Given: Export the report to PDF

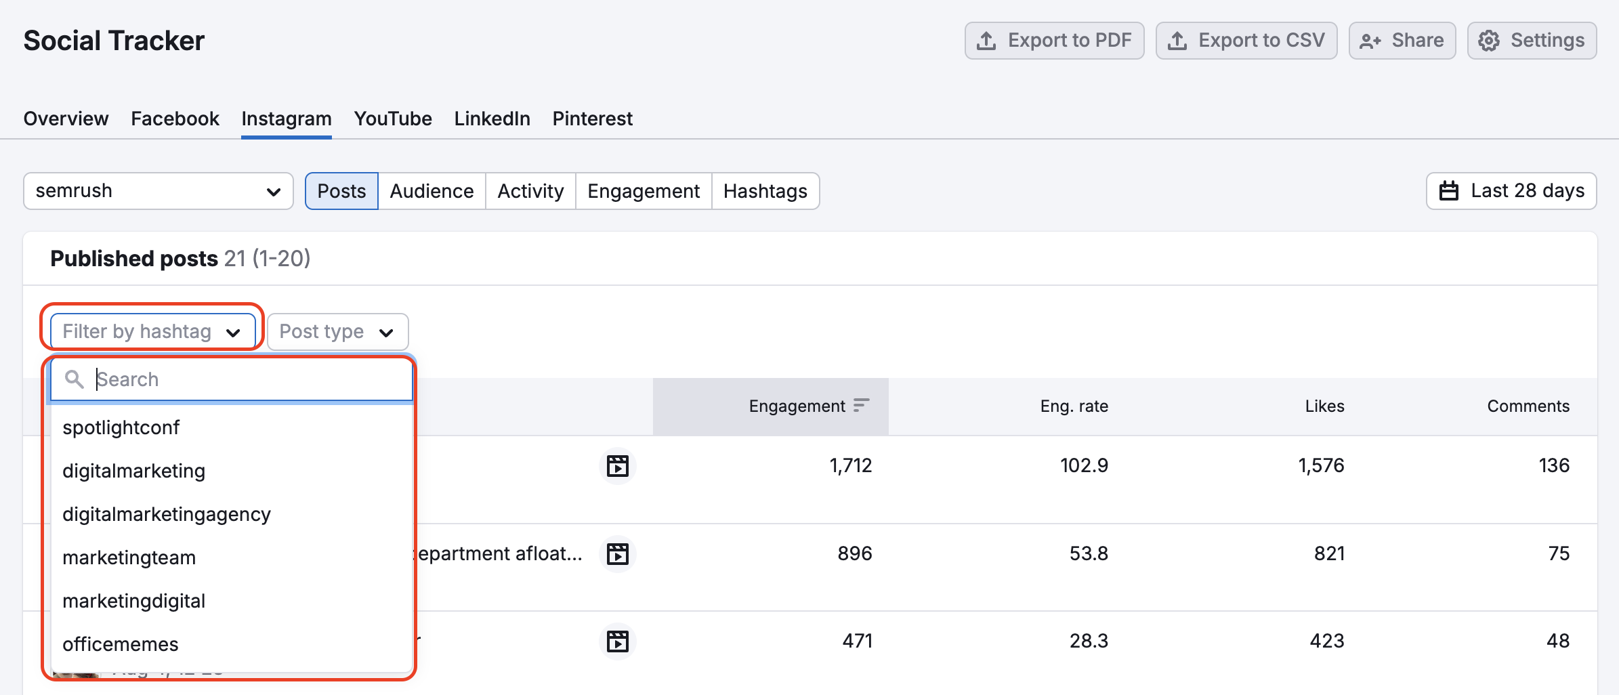Looking at the screenshot, I should pyautogui.click(x=1054, y=41).
